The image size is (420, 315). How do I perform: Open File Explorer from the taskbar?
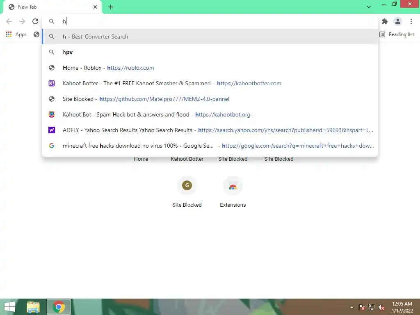33,307
